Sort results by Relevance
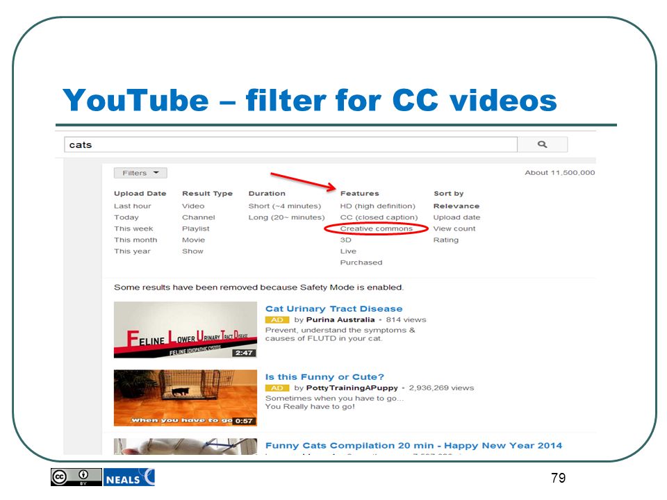 tap(456, 206)
